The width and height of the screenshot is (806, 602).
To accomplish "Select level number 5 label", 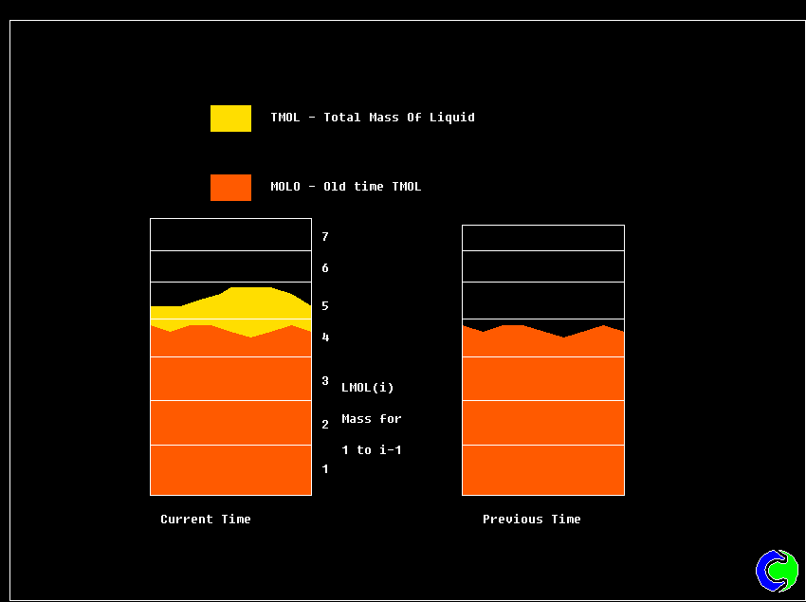I will [325, 306].
